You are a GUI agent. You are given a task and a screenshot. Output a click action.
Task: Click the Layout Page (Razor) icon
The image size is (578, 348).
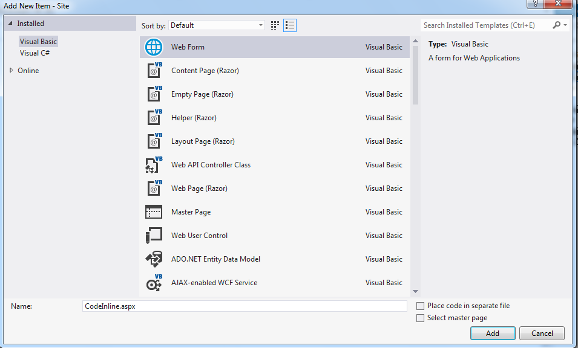point(154,141)
